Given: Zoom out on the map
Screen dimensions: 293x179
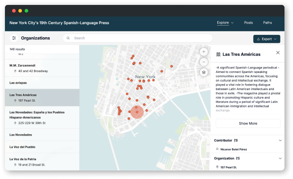Looking at the screenshot, I should click(204, 62).
